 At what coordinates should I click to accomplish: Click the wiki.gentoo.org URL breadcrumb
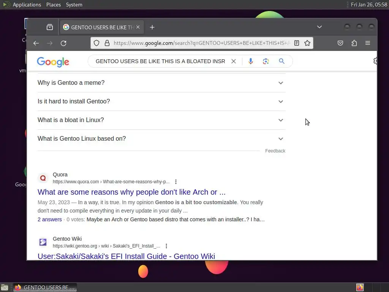[x=106, y=246]
